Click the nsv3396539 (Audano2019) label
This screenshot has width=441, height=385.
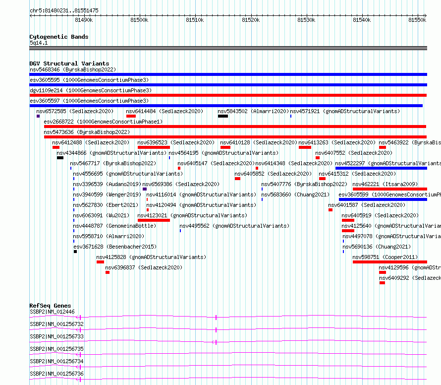click(107, 184)
